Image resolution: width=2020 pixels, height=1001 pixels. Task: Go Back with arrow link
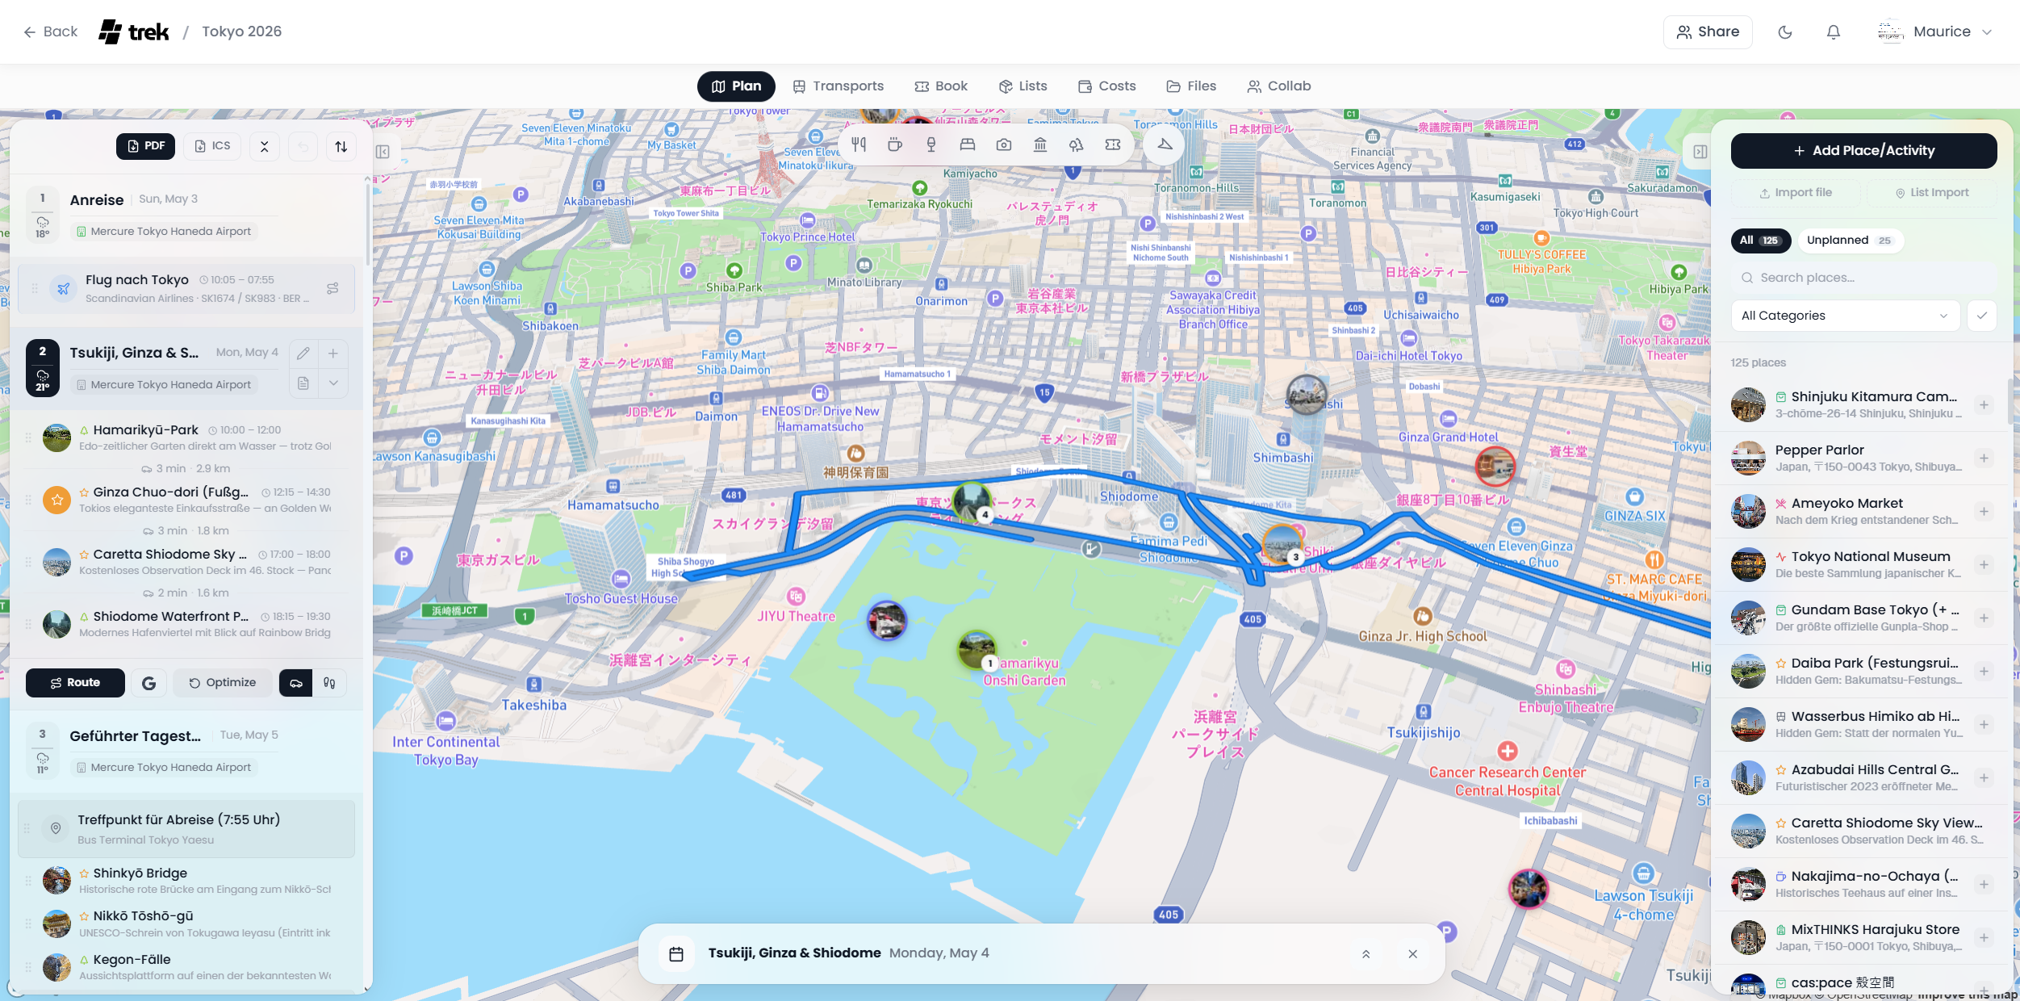[x=50, y=31]
